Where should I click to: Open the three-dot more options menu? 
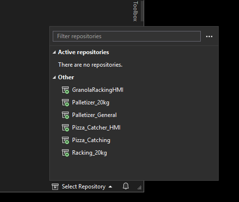pyautogui.click(x=209, y=37)
